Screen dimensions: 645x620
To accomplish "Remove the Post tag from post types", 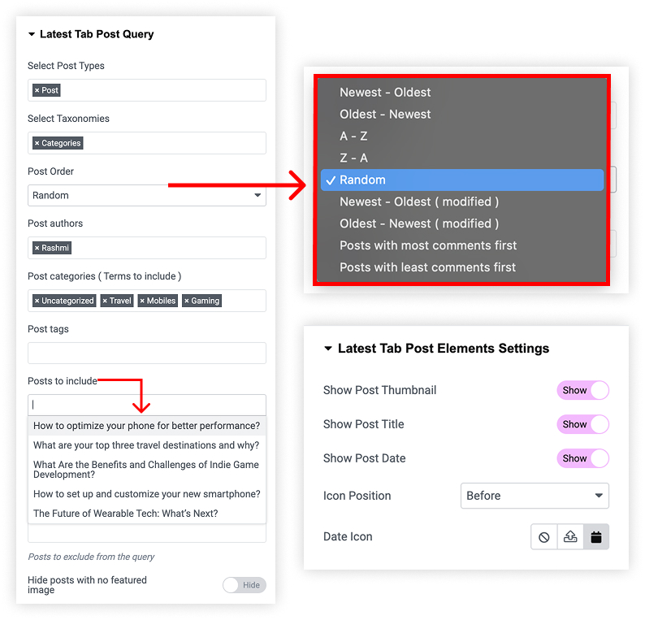I will pyautogui.click(x=37, y=90).
